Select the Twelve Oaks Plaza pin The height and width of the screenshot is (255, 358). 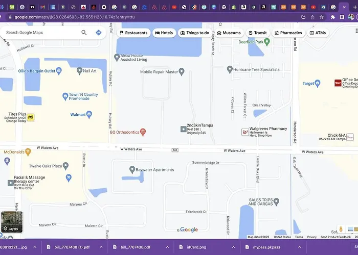coord(66,166)
